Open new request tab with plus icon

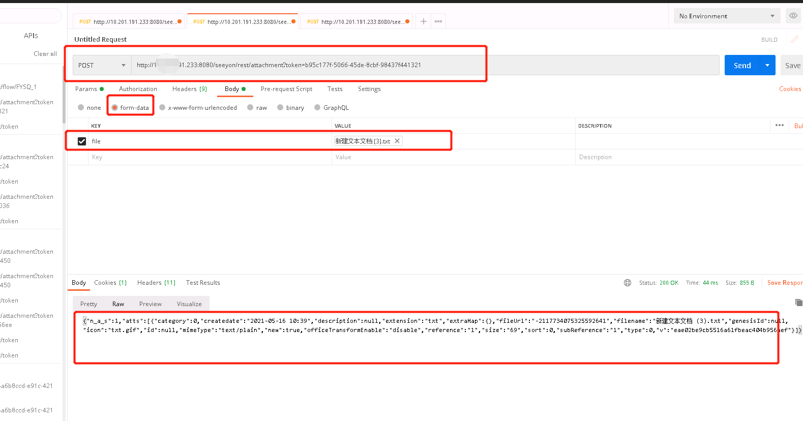tap(423, 21)
